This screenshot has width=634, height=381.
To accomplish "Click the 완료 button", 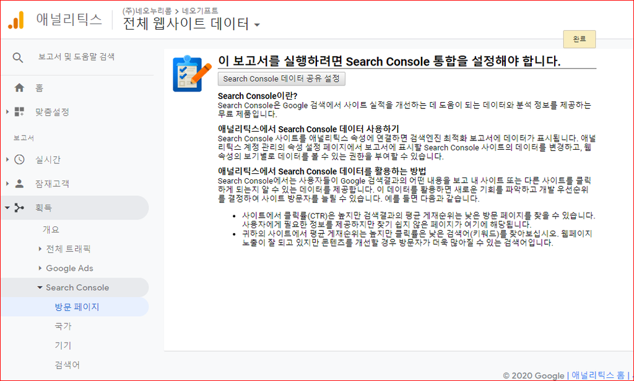I will point(580,39).
